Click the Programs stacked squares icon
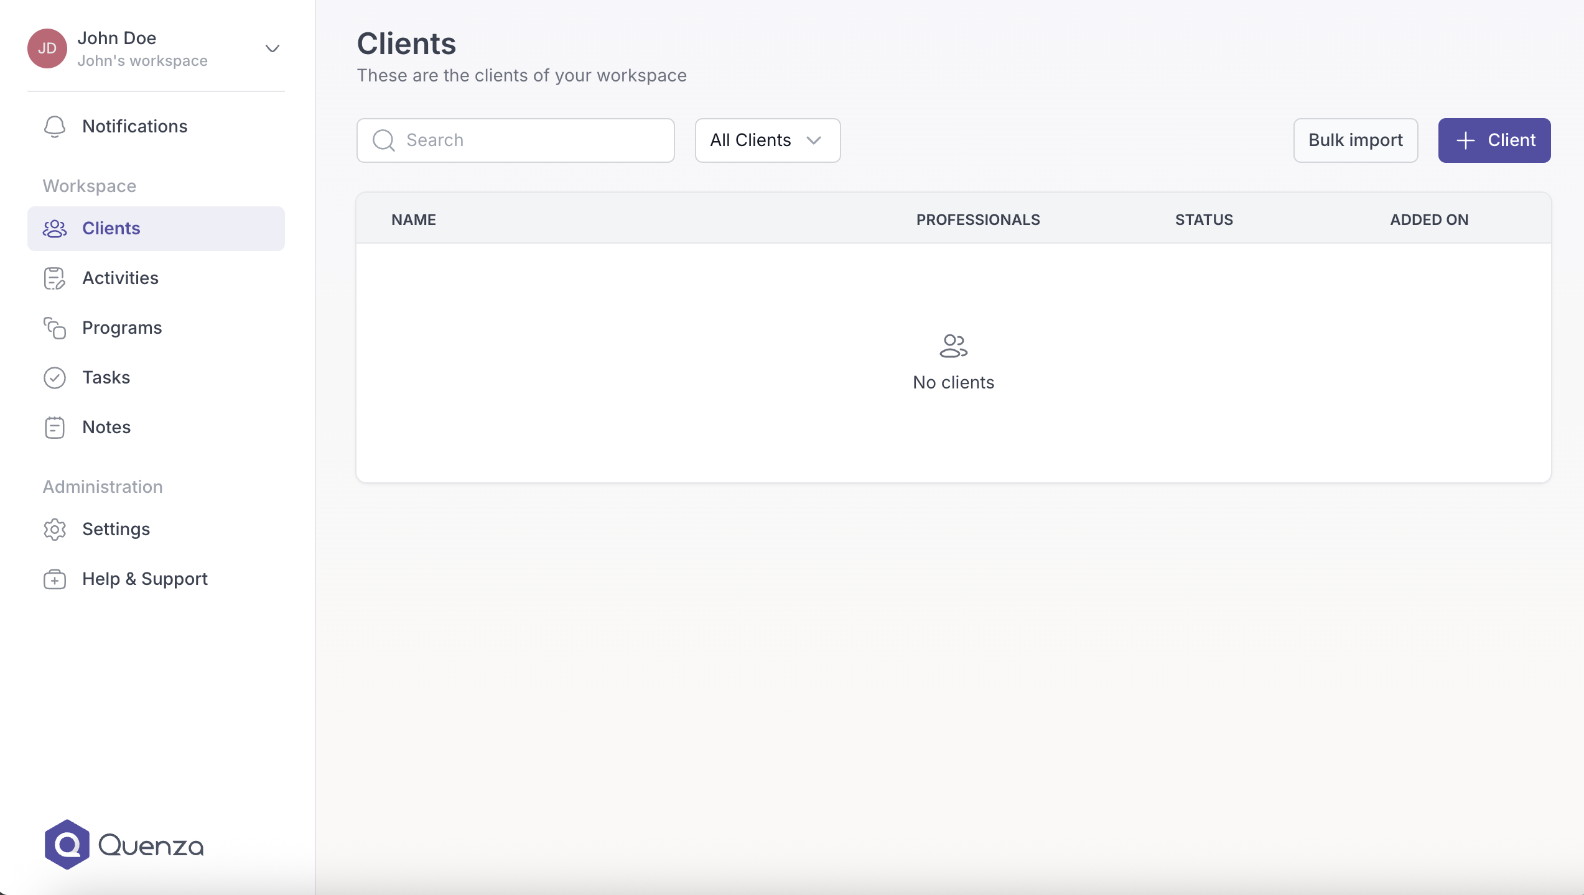The image size is (1584, 895). [55, 328]
